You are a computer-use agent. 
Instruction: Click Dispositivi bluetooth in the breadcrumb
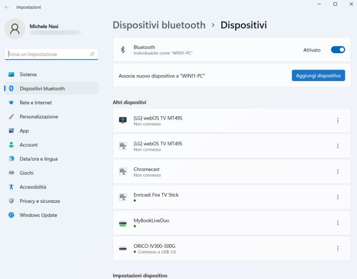[x=159, y=25]
